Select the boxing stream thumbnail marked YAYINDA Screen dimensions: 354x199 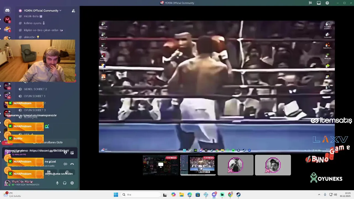(198, 165)
